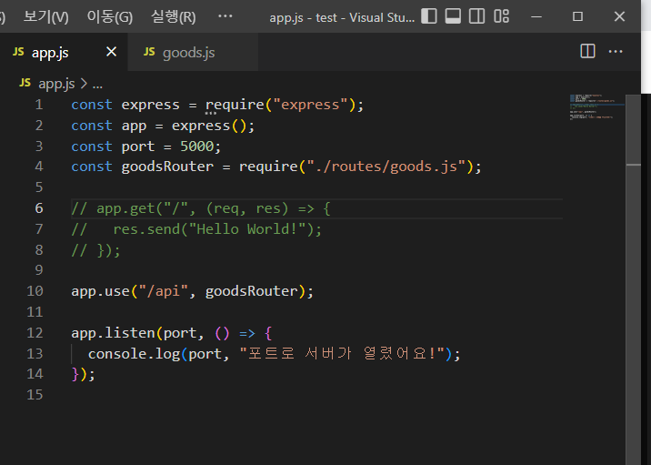The image size is (651, 465).
Task: Click console.log on line 13
Action: point(134,354)
